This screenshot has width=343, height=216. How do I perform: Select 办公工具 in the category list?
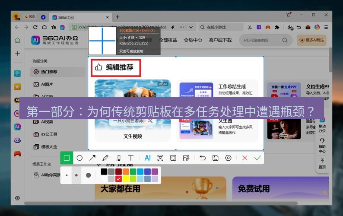[45, 134]
